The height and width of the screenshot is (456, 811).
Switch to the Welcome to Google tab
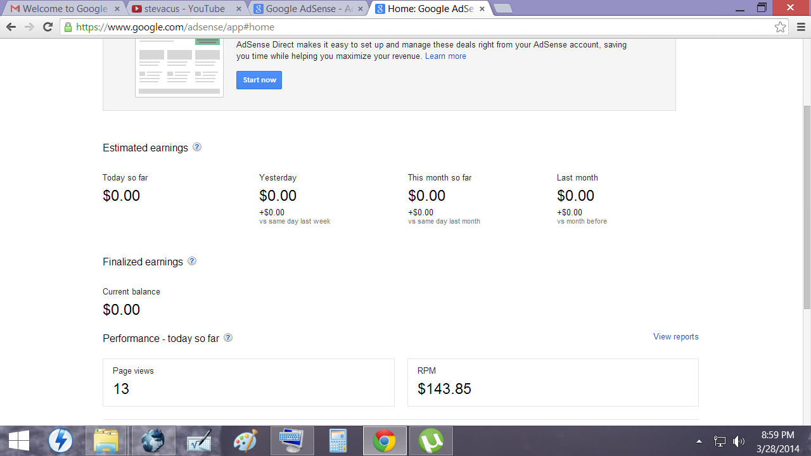point(65,9)
